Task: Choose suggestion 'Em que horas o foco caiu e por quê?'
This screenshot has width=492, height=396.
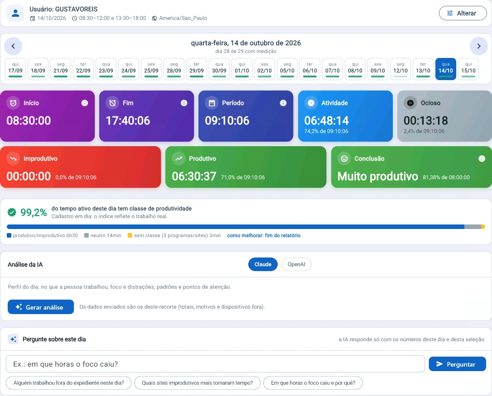Action: pyautogui.click(x=313, y=383)
